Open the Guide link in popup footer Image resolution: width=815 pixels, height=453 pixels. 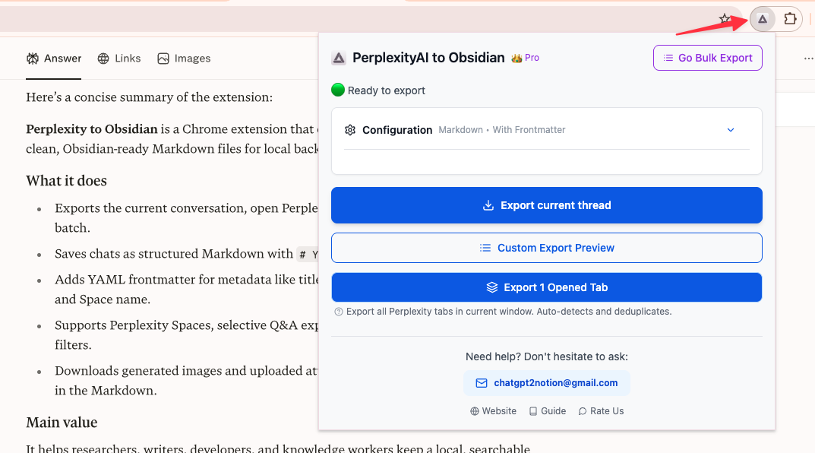point(548,411)
